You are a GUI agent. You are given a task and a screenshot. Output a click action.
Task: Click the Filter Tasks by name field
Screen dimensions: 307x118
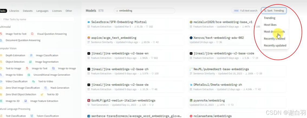(x=37, y=19)
